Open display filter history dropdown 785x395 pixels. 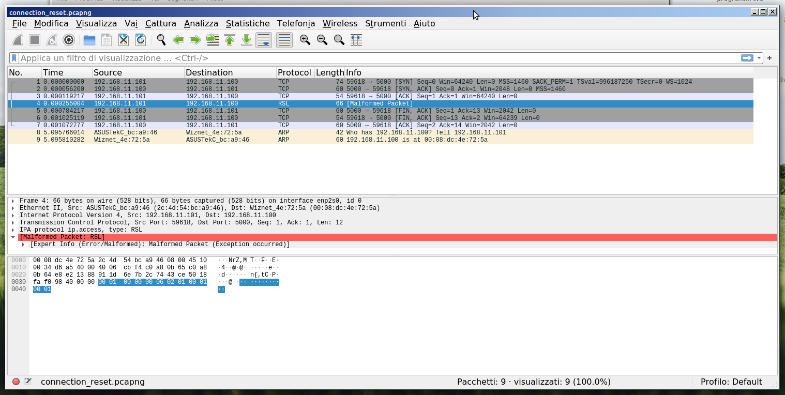click(759, 58)
